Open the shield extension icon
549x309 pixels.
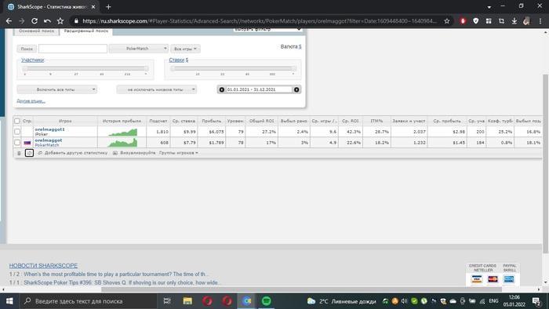pos(475,21)
